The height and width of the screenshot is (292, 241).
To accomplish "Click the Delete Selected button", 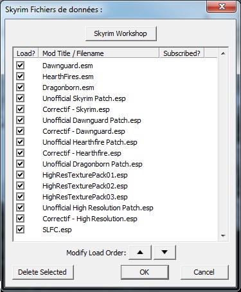I will pyautogui.click(x=43, y=272).
